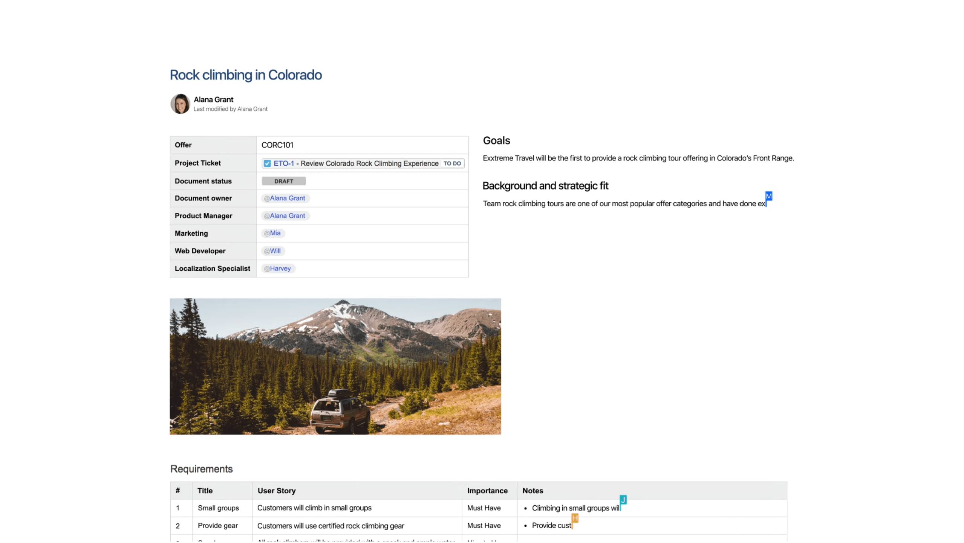Image resolution: width=964 pixels, height=543 pixels.
Task: Click Alana Grant's profile avatar
Action: click(180, 104)
